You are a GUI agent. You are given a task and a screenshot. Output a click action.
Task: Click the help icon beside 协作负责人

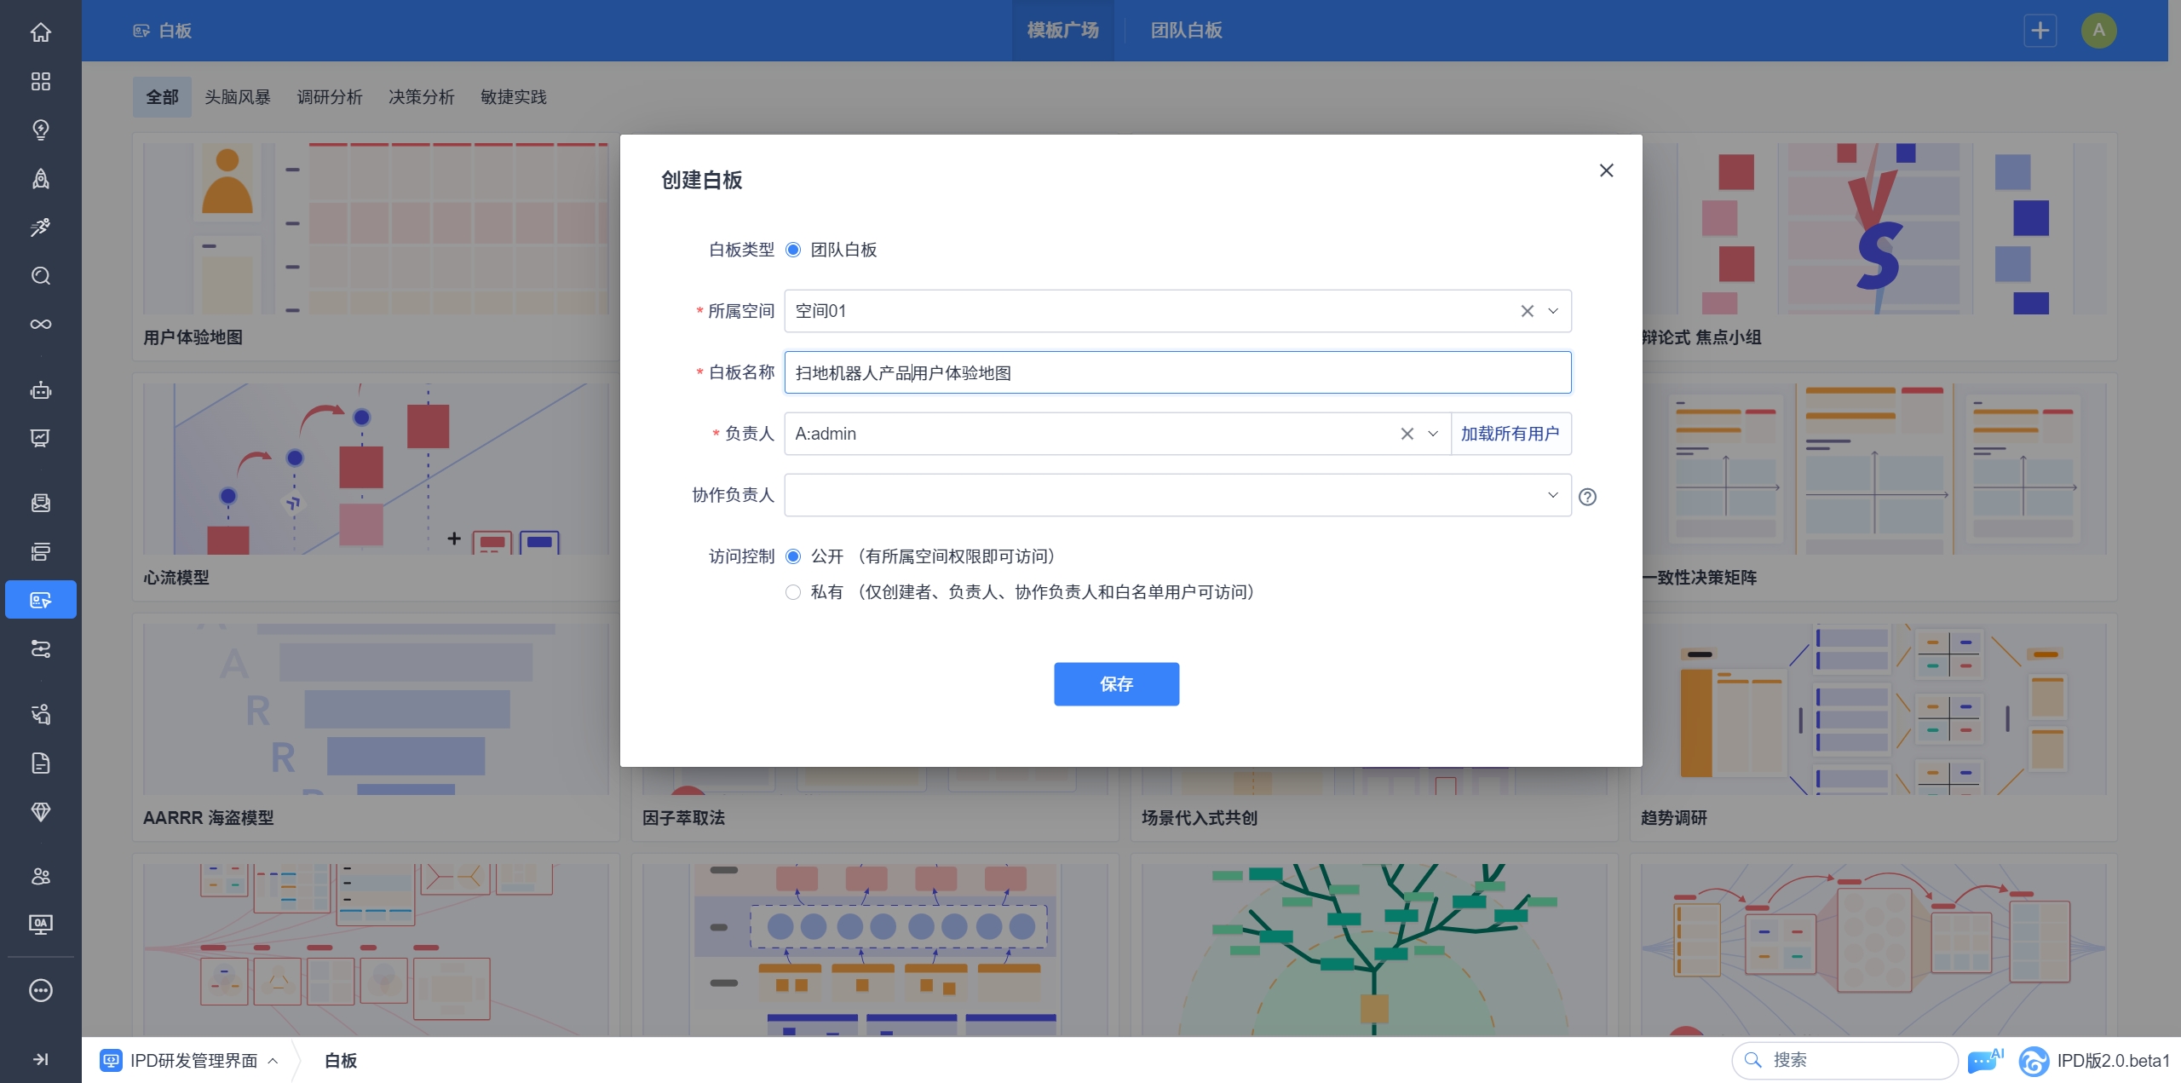coord(1587,497)
